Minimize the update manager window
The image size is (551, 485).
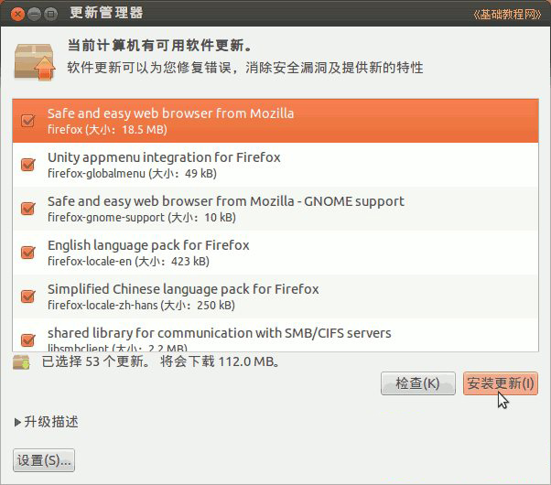pyautogui.click(x=35, y=15)
